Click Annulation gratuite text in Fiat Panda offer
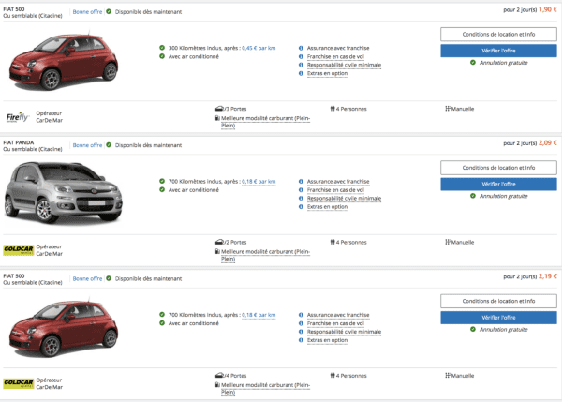The height and width of the screenshot is (402, 562). click(504, 196)
